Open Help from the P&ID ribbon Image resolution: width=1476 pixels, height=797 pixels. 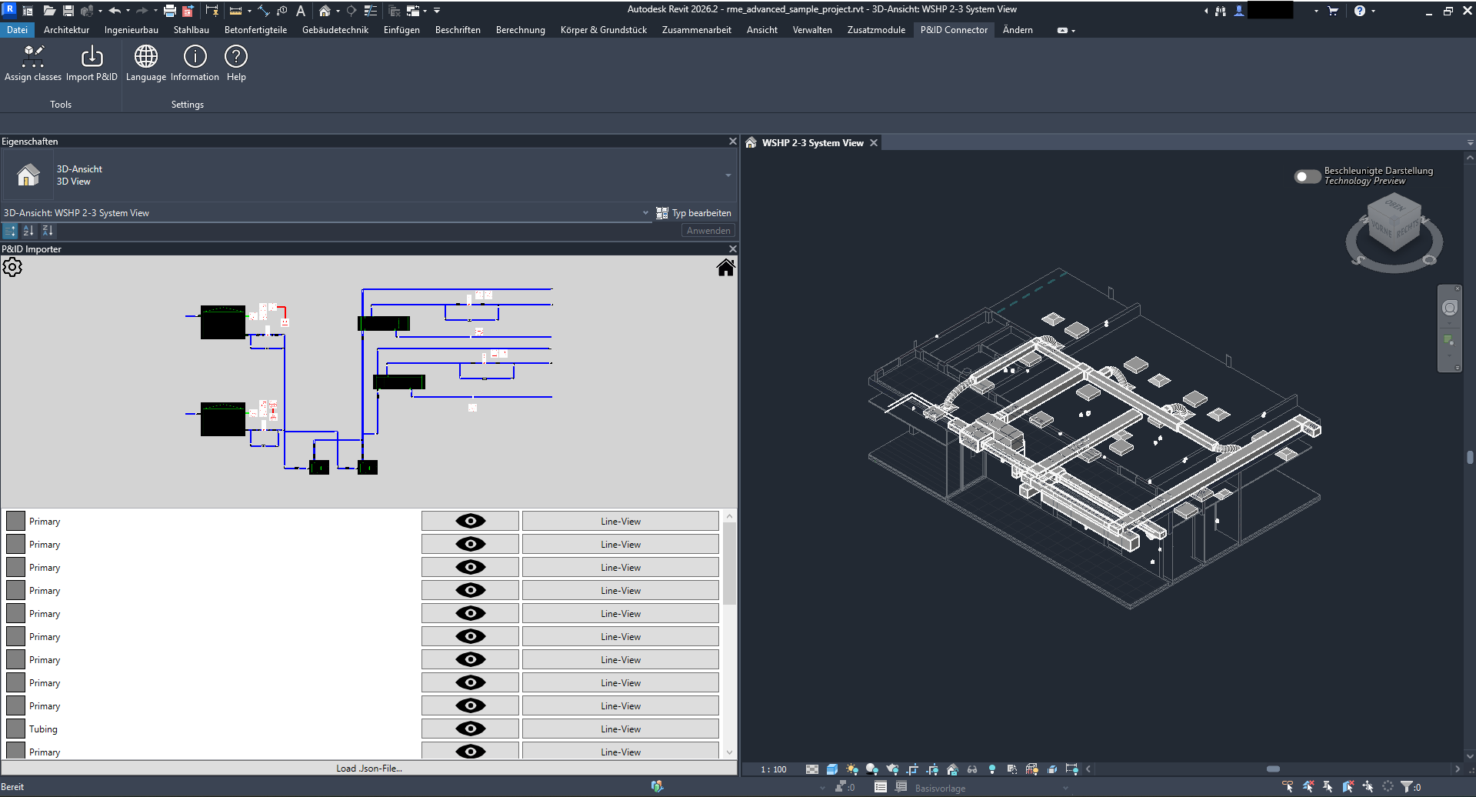pos(236,58)
